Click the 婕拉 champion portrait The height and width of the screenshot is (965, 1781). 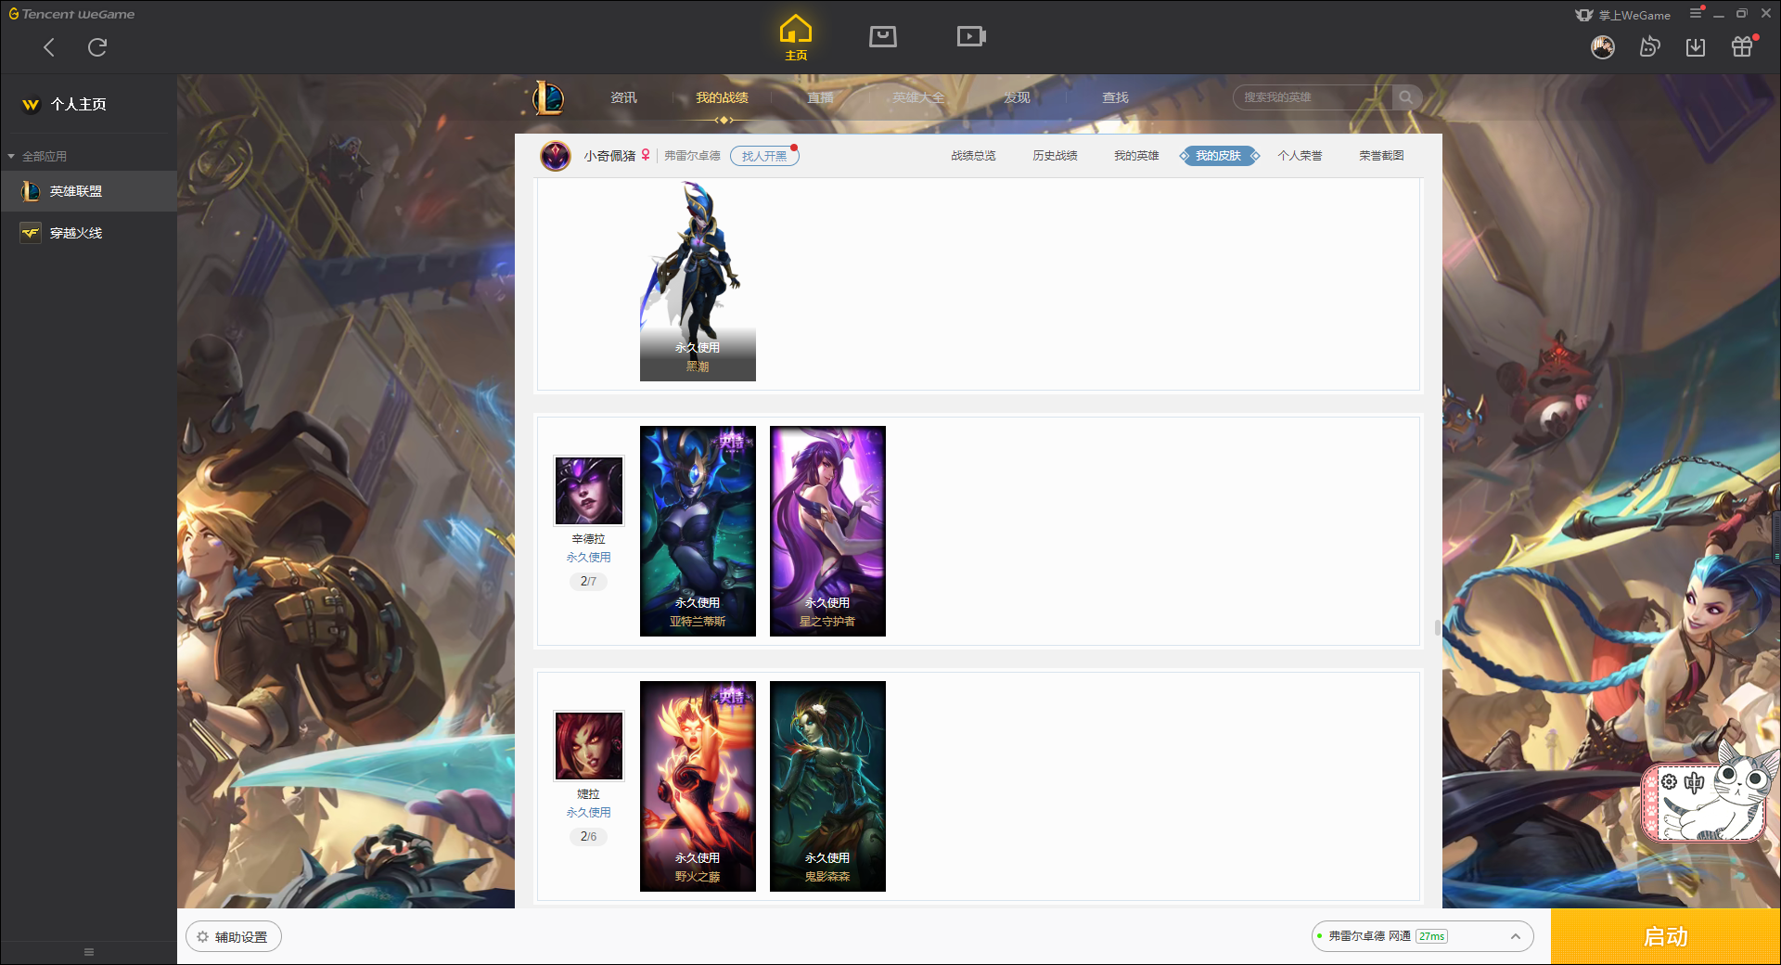[589, 746]
